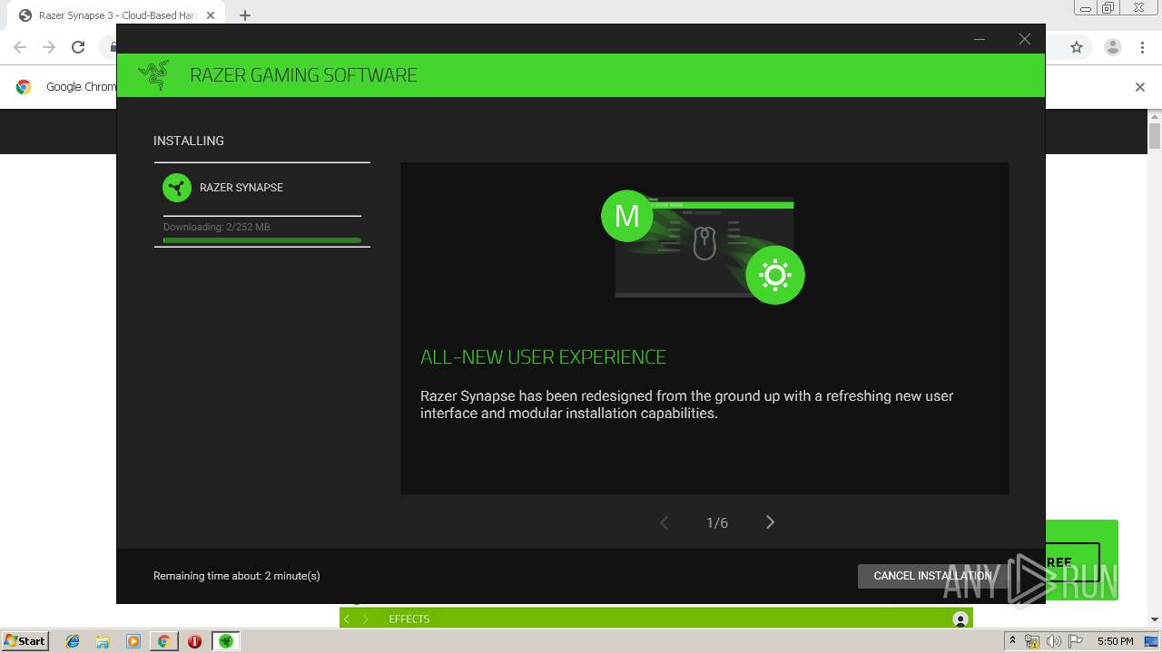Click the volume tray icon
Viewport: 1162px width, 653px height.
pos(1052,641)
